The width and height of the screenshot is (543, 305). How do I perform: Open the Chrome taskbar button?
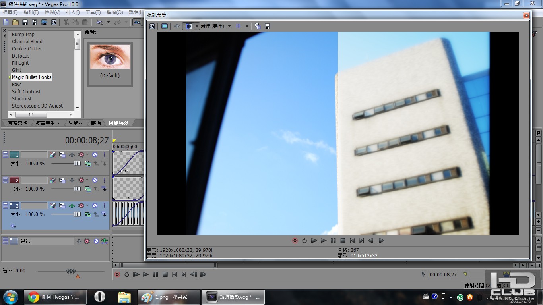point(56,297)
